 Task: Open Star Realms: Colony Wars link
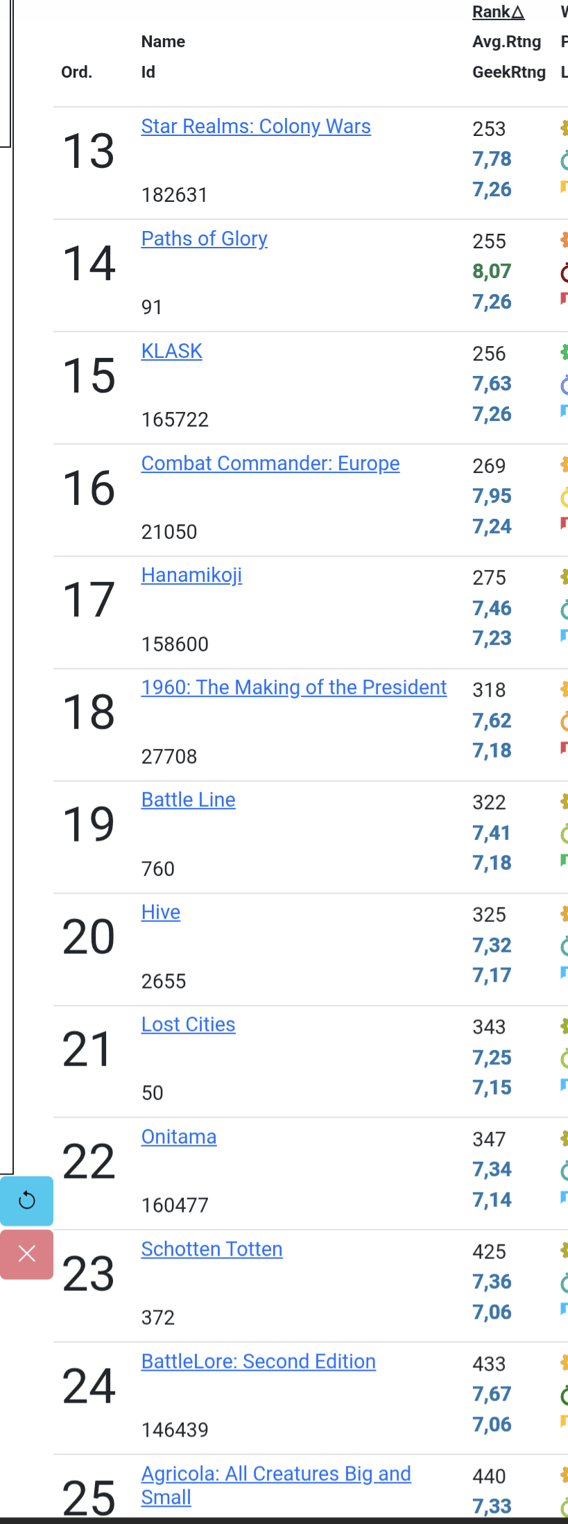coord(256,126)
